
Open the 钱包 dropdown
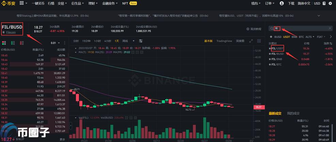coord(256,3)
